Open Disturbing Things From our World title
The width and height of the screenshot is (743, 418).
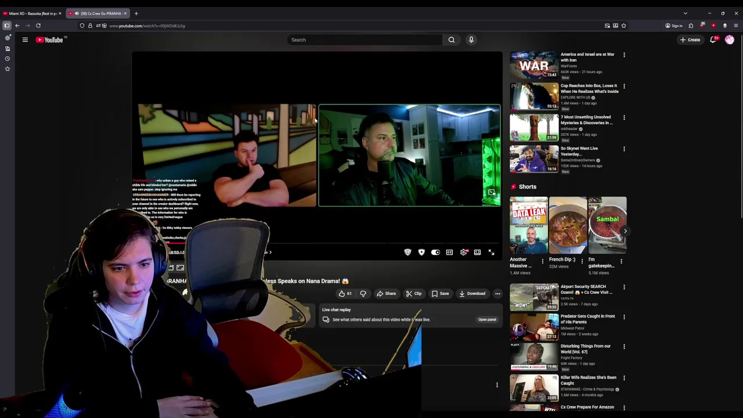[585, 349]
